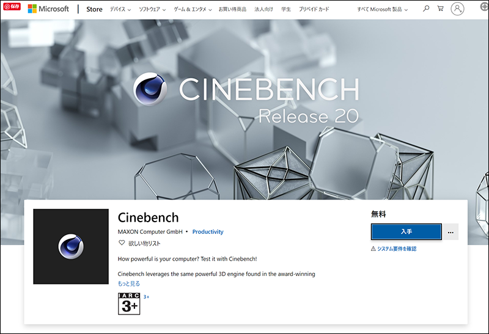The height and width of the screenshot is (334, 489).
Task: Click the red 保存 Pinterest save button
Action: coord(12,6)
